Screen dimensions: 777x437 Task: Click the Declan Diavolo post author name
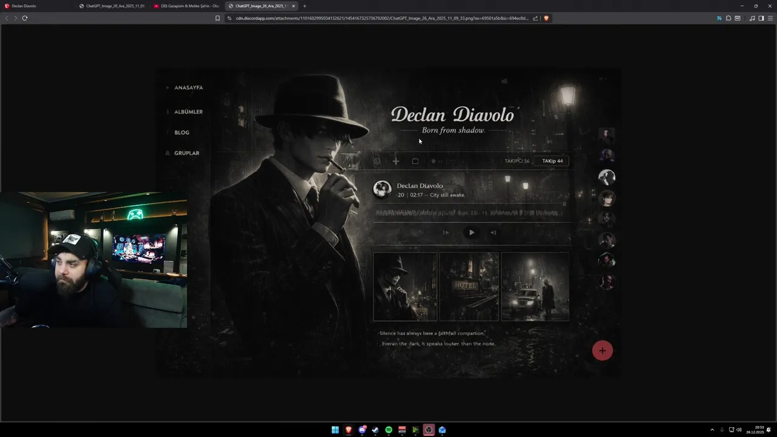(419, 186)
